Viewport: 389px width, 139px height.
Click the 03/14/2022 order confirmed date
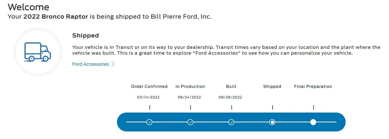point(148,97)
